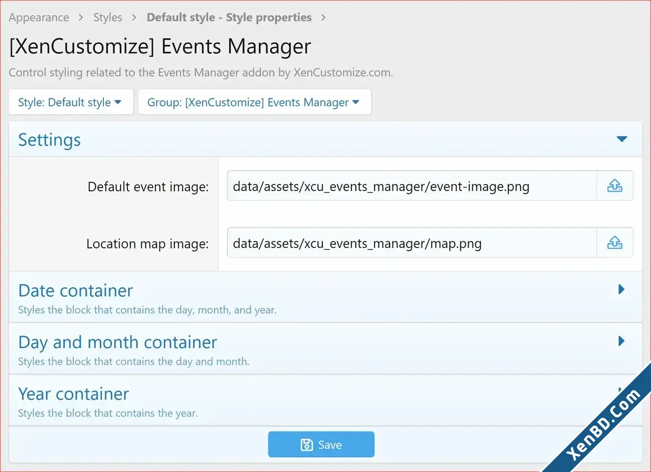651x472 pixels.
Task: Click the Date container heading
Action: [x=75, y=290]
